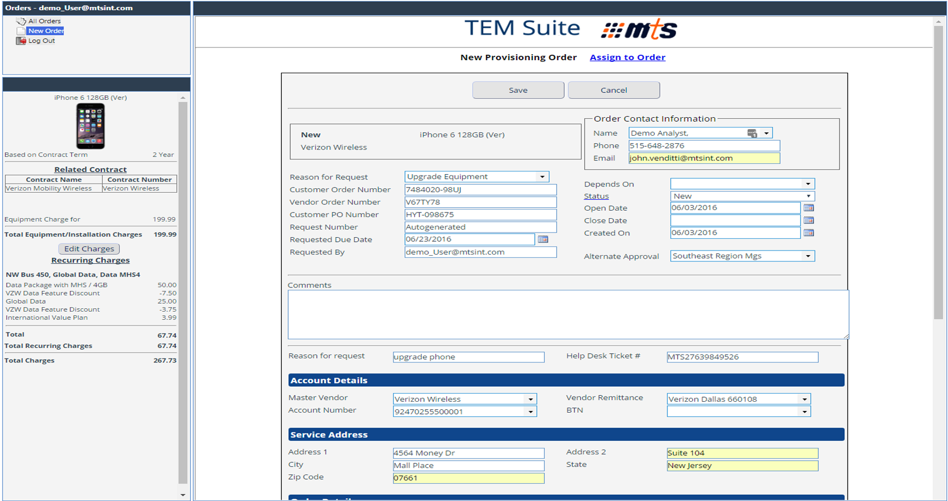Select the Customer PO Number field

[481, 215]
